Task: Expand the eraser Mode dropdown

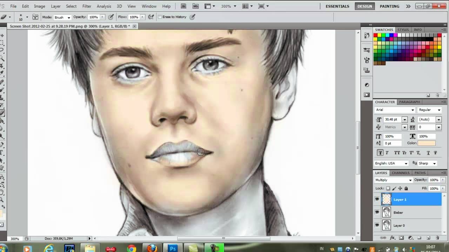Action: pos(62,17)
